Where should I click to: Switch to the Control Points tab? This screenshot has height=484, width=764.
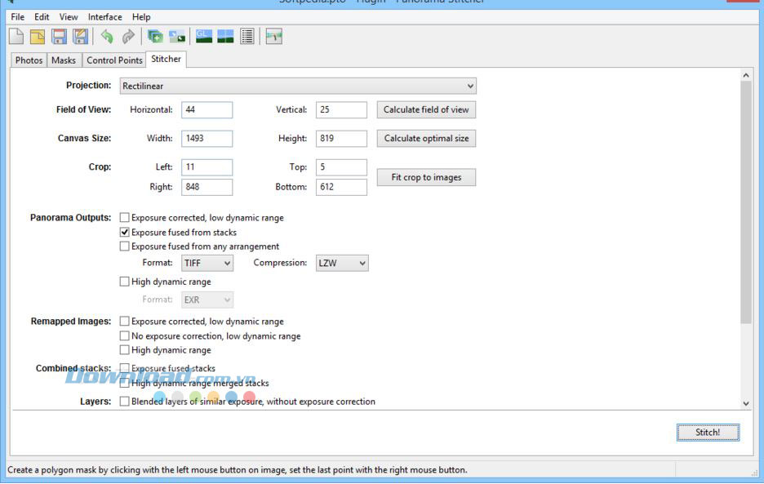pos(114,60)
